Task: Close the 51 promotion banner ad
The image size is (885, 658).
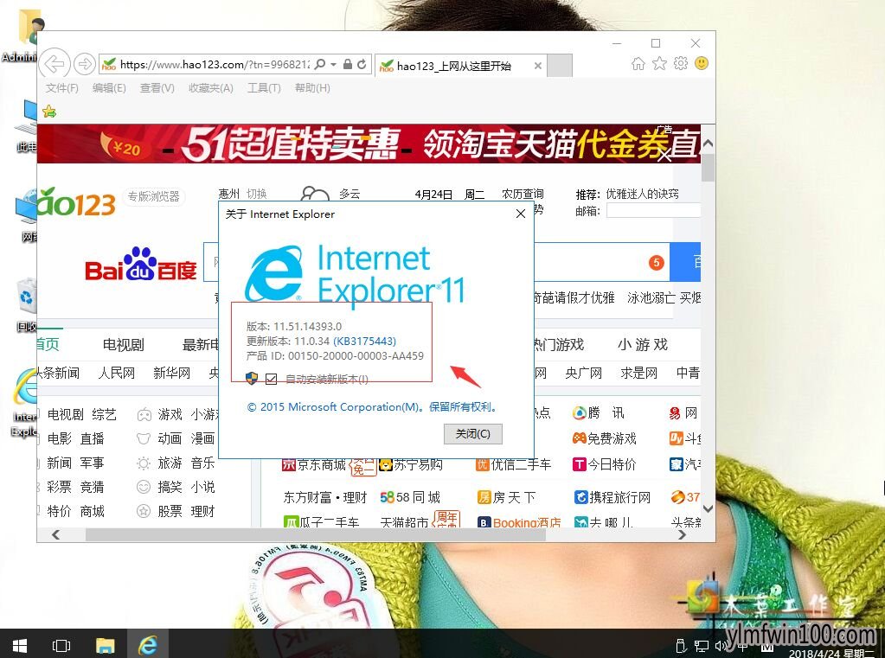Action: [x=664, y=155]
